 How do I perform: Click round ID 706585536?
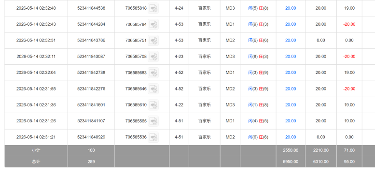[x=136, y=137]
